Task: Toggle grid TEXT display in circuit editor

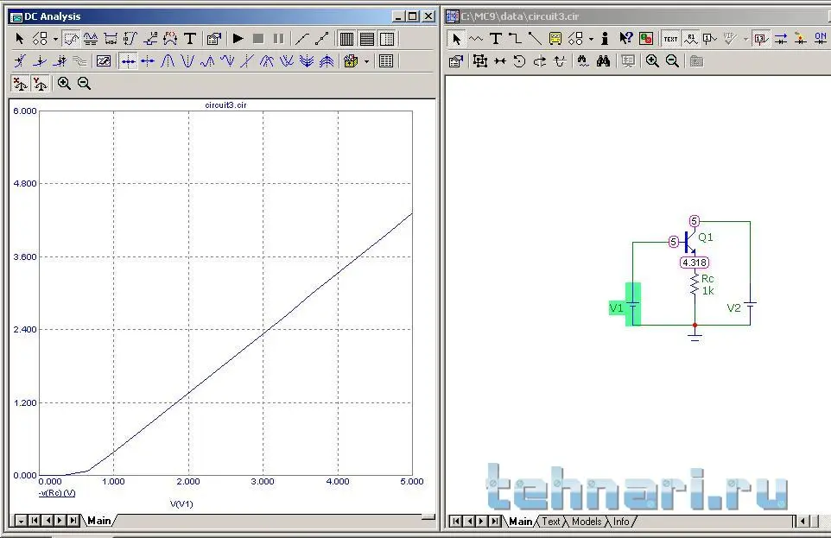Action: [670, 39]
